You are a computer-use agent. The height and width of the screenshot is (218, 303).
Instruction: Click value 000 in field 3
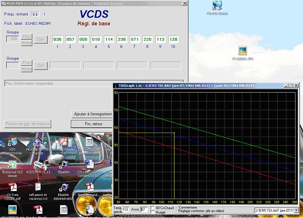tap(83, 40)
